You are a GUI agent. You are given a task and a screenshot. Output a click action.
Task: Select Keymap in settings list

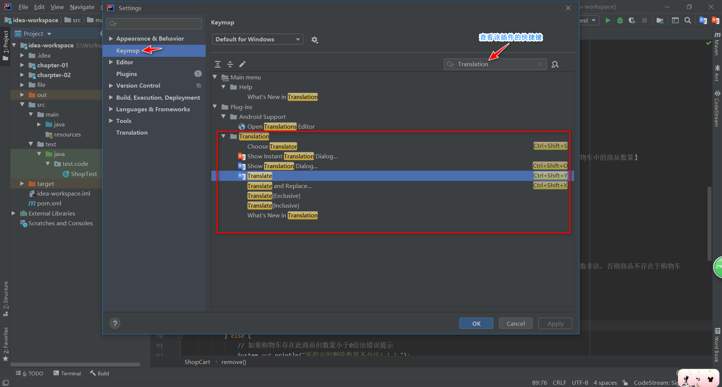click(154, 50)
